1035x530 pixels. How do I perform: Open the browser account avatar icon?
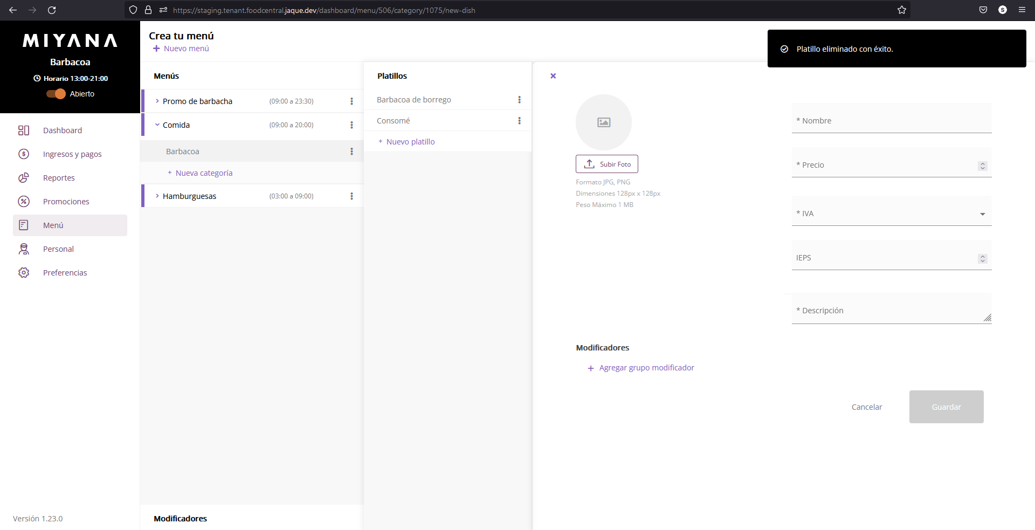pos(1003,10)
